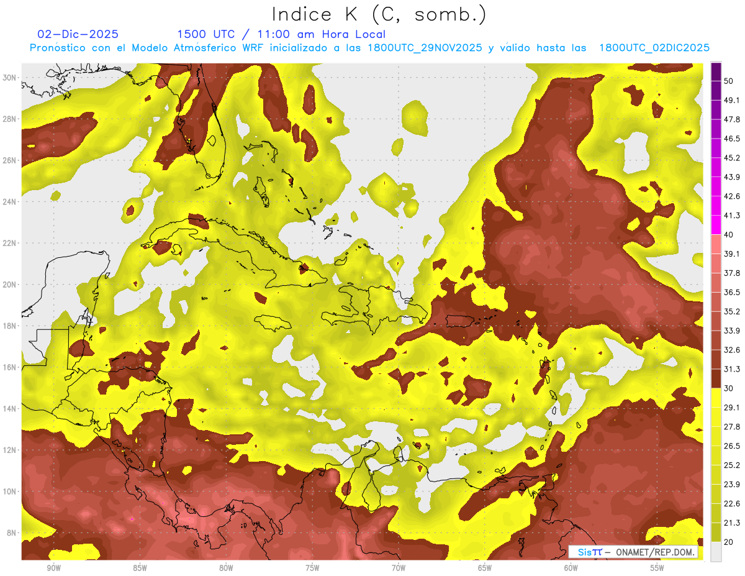This screenshot has width=745, height=576.
Task: Click the "85W" longitude axis label
Action: pyautogui.click(x=140, y=568)
